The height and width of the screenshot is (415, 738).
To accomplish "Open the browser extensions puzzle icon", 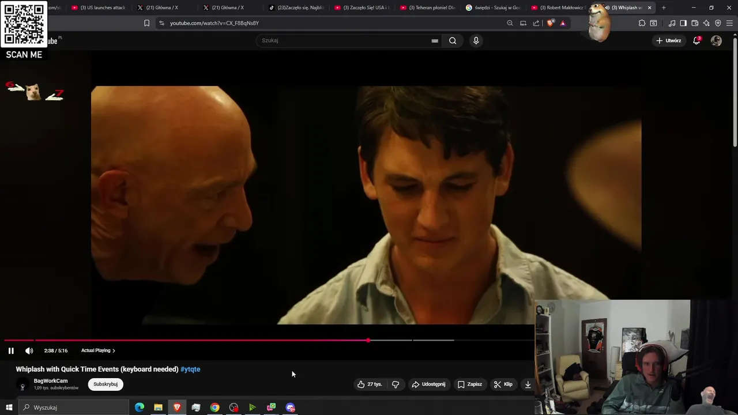I will tap(642, 23).
